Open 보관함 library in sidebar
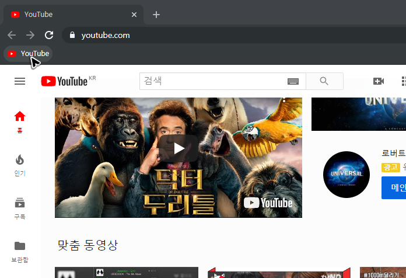406x278 pixels. (x=20, y=252)
